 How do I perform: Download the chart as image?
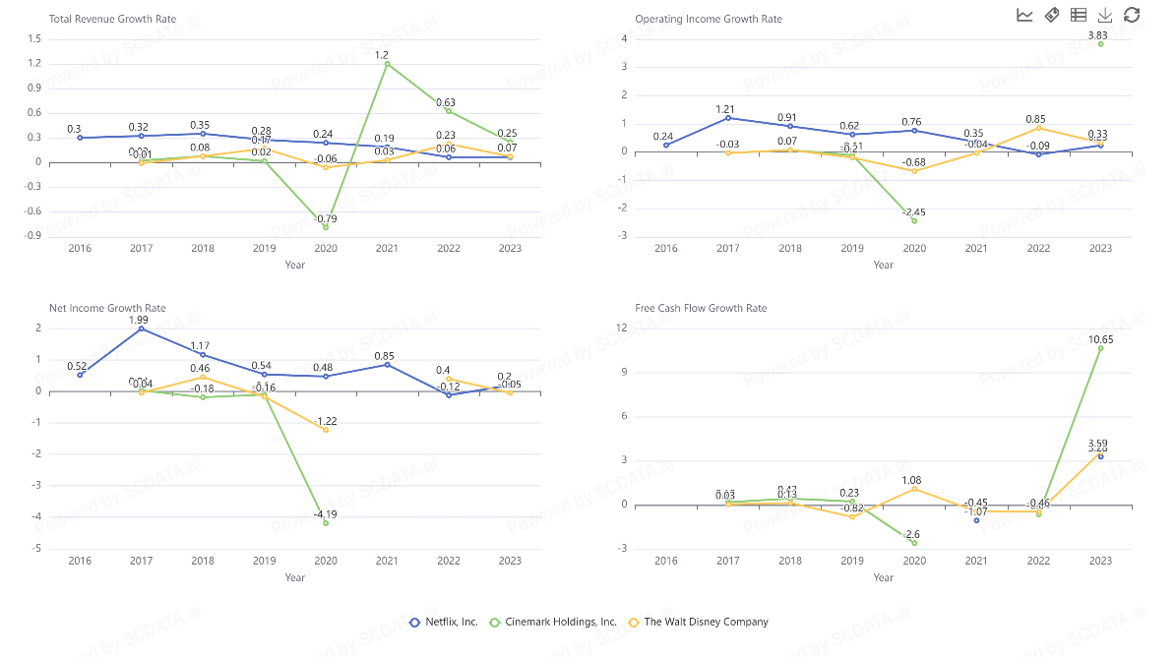click(x=1105, y=15)
